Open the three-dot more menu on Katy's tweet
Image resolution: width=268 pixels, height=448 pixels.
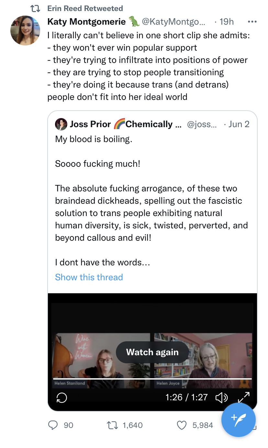click(x=252, y=22)
